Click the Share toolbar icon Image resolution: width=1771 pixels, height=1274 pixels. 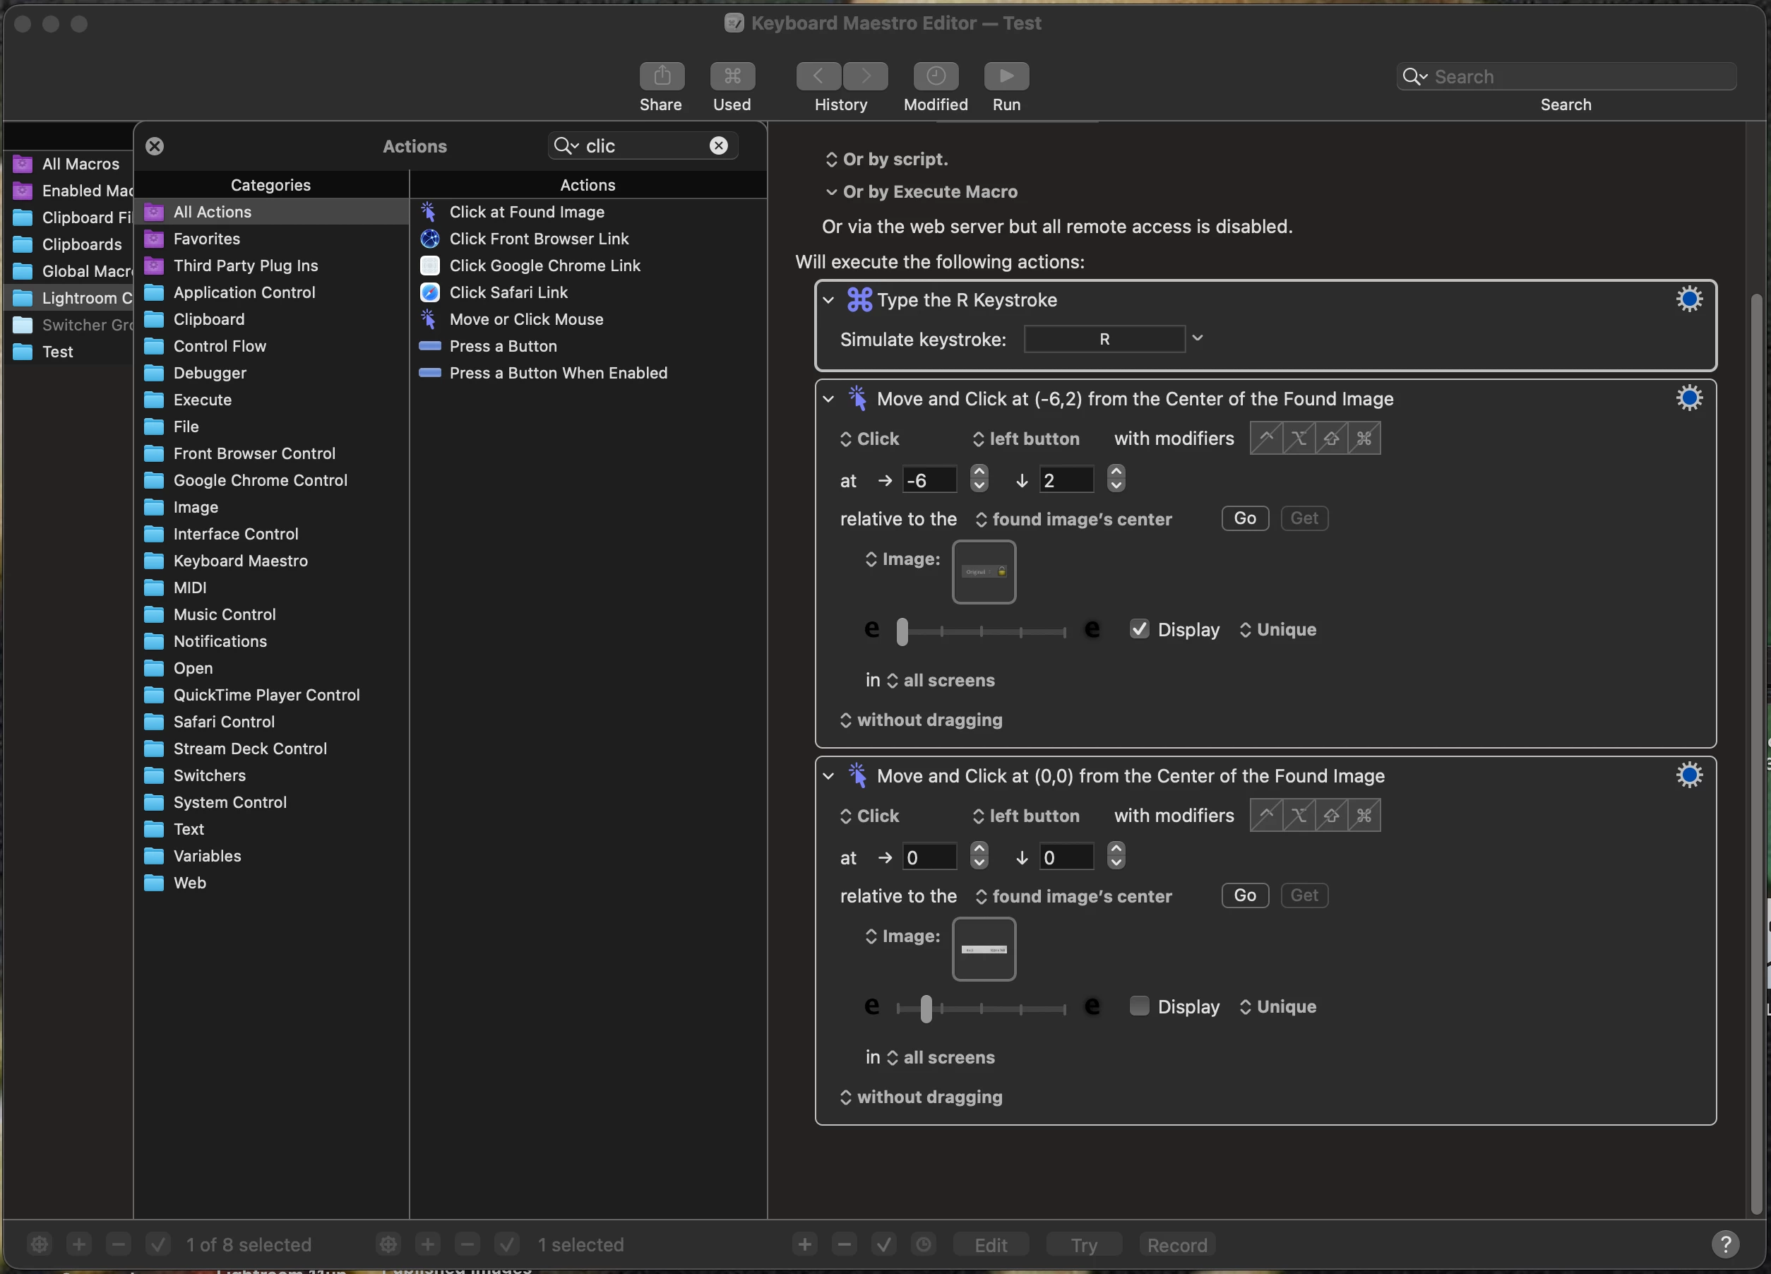coord(662,76)
